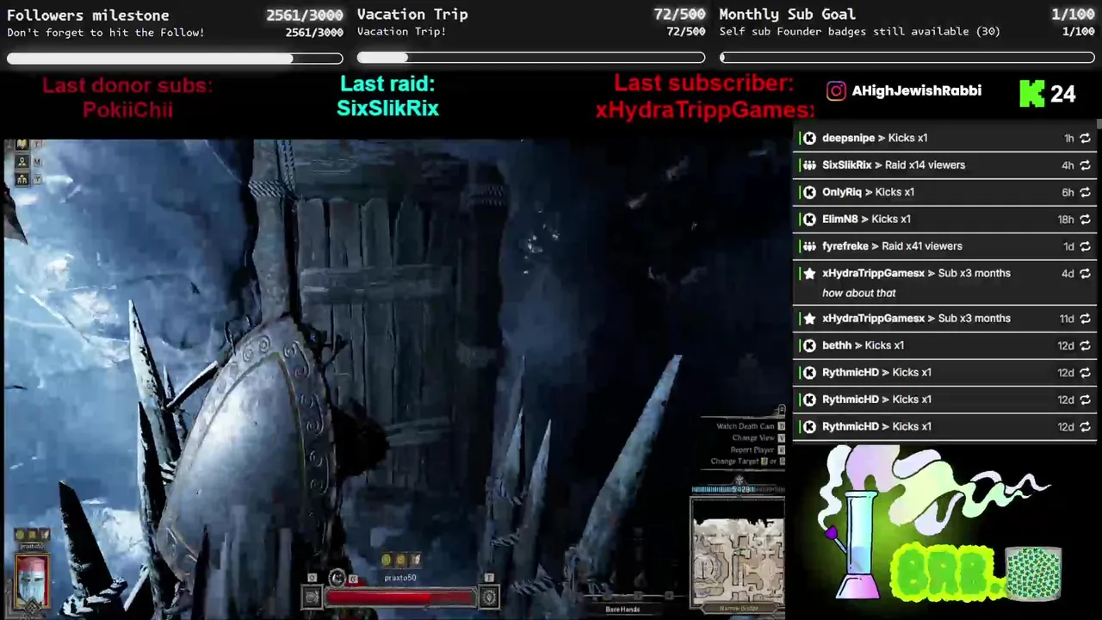Open the journal book icon in game HUD
The image size is (1102, 620).
22,146
